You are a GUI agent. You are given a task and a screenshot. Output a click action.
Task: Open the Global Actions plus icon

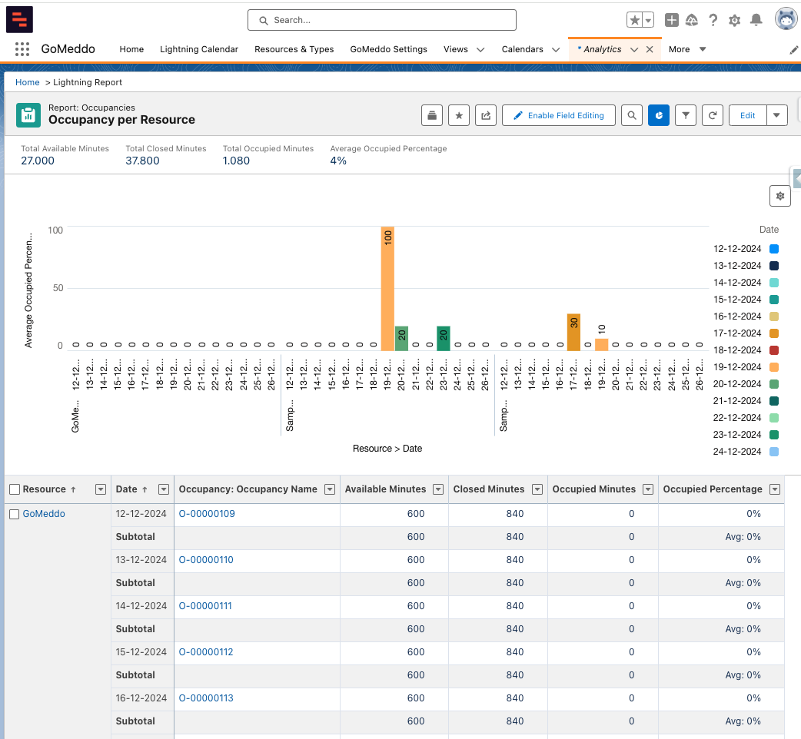[671, 20]
